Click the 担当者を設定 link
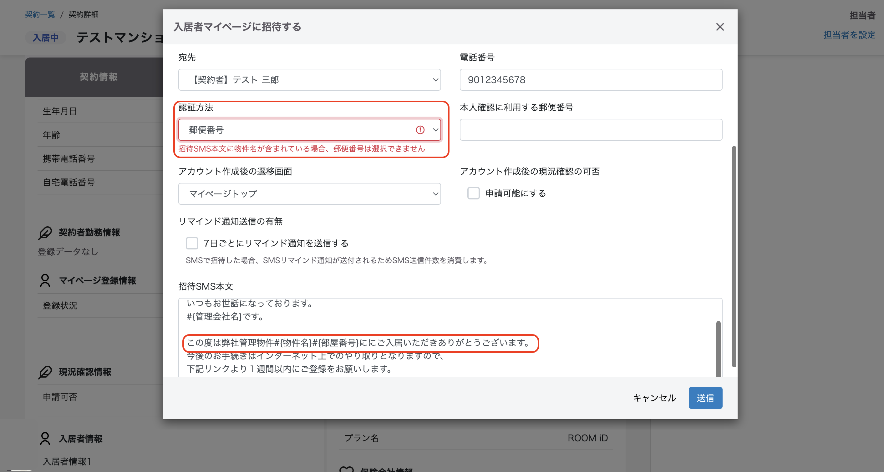 coord(849,35)
